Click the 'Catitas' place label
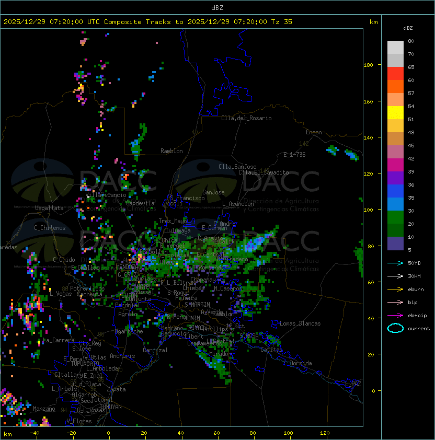The height and width of the screenshot is (440, 435). [x=271, y=350]
